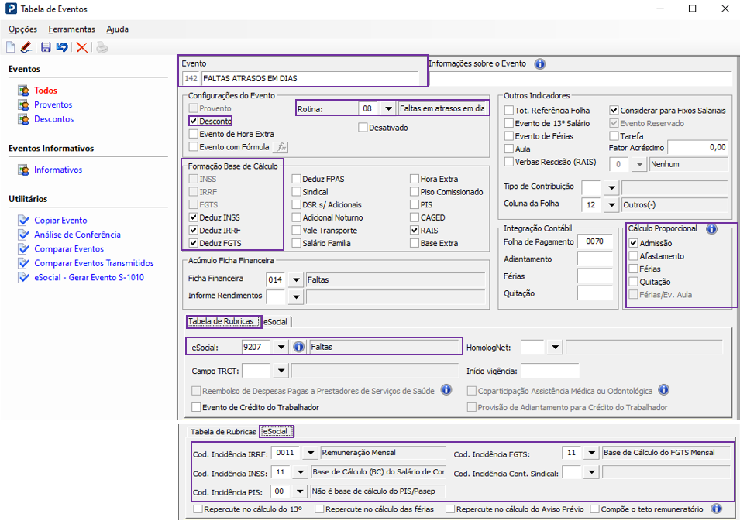
Task: Click the Edit pencil toolbar icon
Action: point(26,47)
